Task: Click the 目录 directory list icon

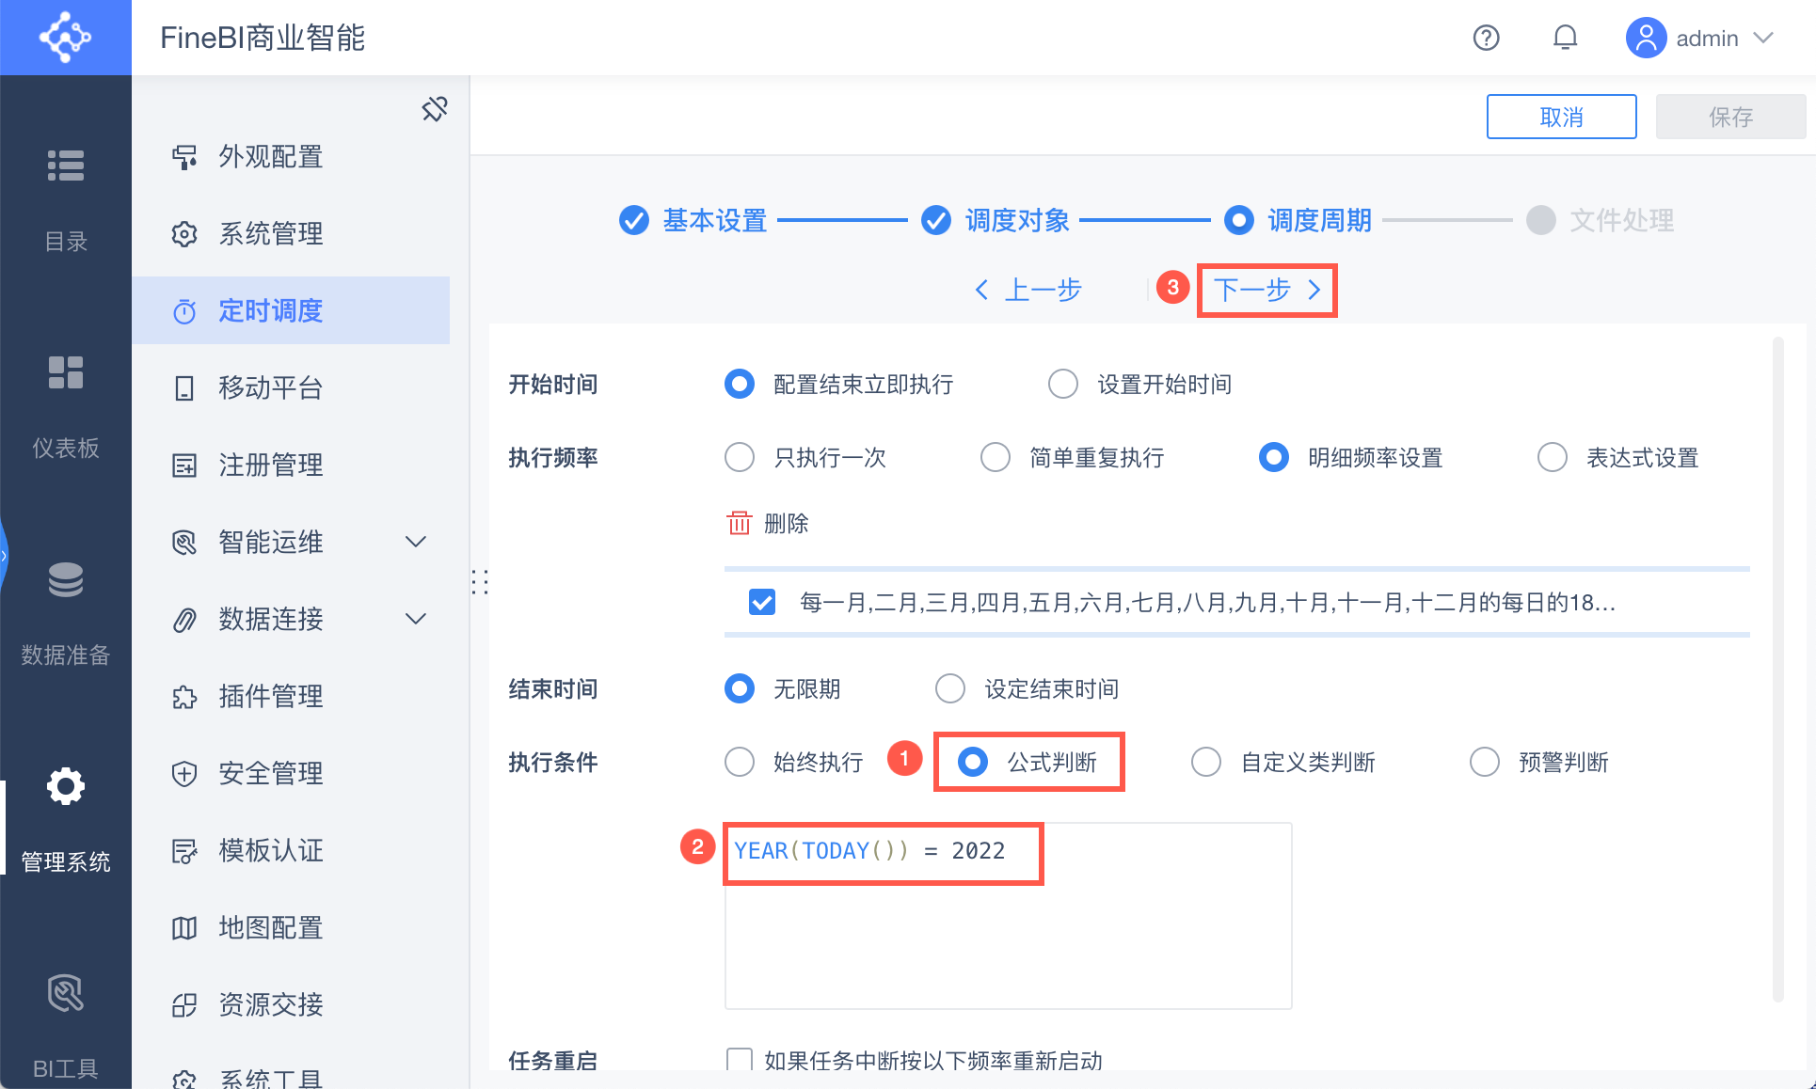Action: pos(66,166)
